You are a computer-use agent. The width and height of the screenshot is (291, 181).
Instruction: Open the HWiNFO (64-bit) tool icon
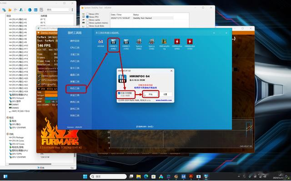[x=113, y=44]
